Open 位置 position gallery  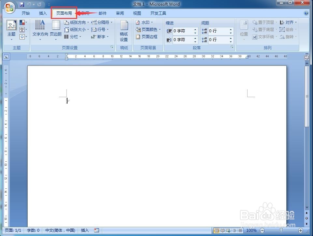pyautogui.click(x=244, y=30)
